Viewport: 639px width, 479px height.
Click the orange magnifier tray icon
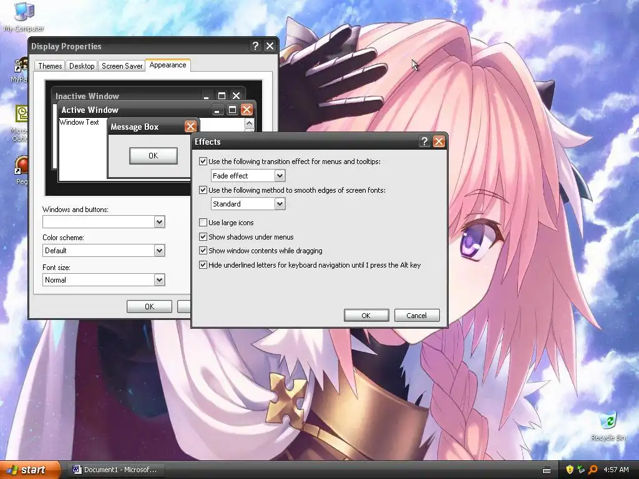(593, 470)
